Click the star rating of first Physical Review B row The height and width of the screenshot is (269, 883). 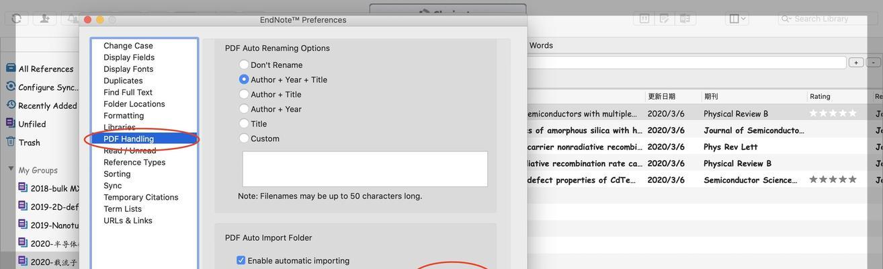[833, 113]
